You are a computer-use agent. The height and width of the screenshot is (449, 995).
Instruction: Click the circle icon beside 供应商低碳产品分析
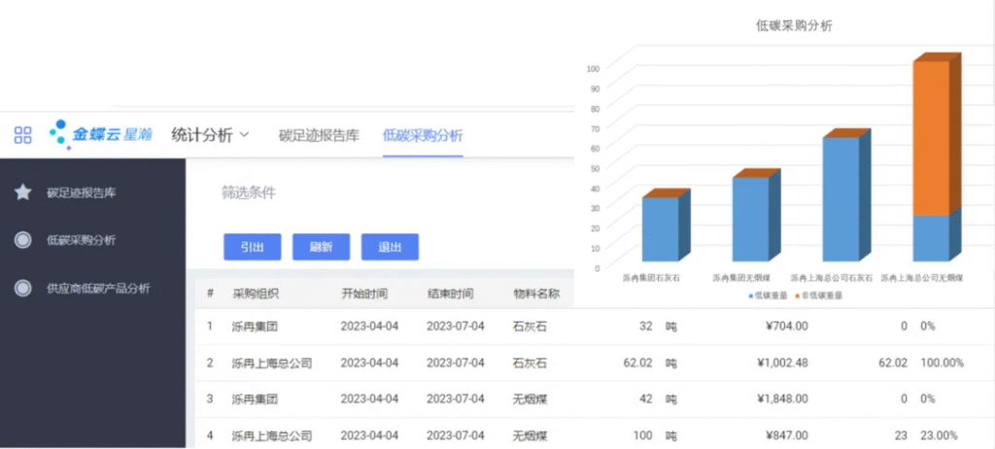pos(22,289)
